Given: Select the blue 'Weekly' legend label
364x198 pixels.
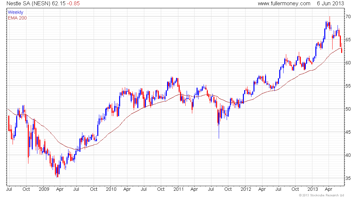Looking at the screenshot, I should click(16, 12).
